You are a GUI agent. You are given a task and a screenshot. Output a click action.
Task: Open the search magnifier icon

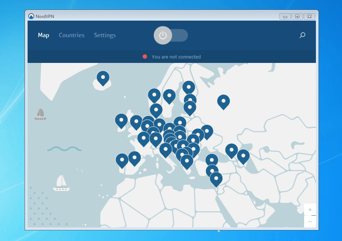[302, 35]
